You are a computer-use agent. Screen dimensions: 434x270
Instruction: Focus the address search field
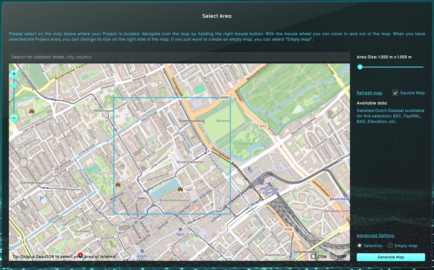(179, 57)
